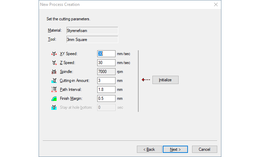Go to the Next step
Viewport: 260px width, 157px height.
pyautogui.click(x=175, y=149)
